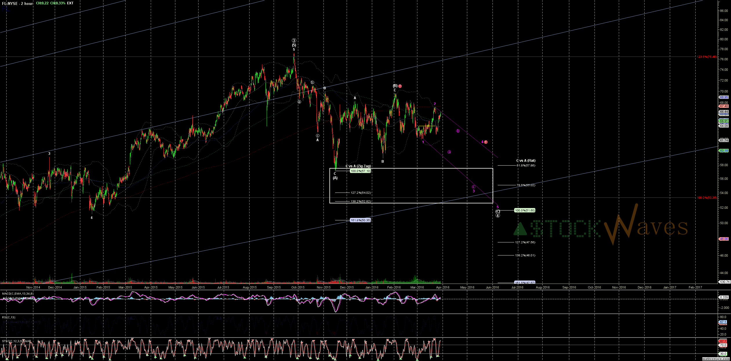
Task: Select the '100.0%(57.10)' Fibonacci label
Action: tap(360, 171)
